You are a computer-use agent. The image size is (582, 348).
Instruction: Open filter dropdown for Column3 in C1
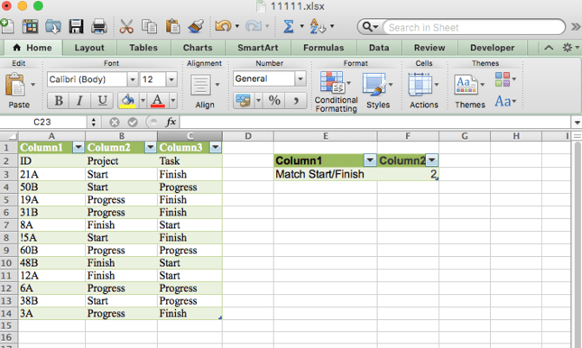tap(216, 147)
